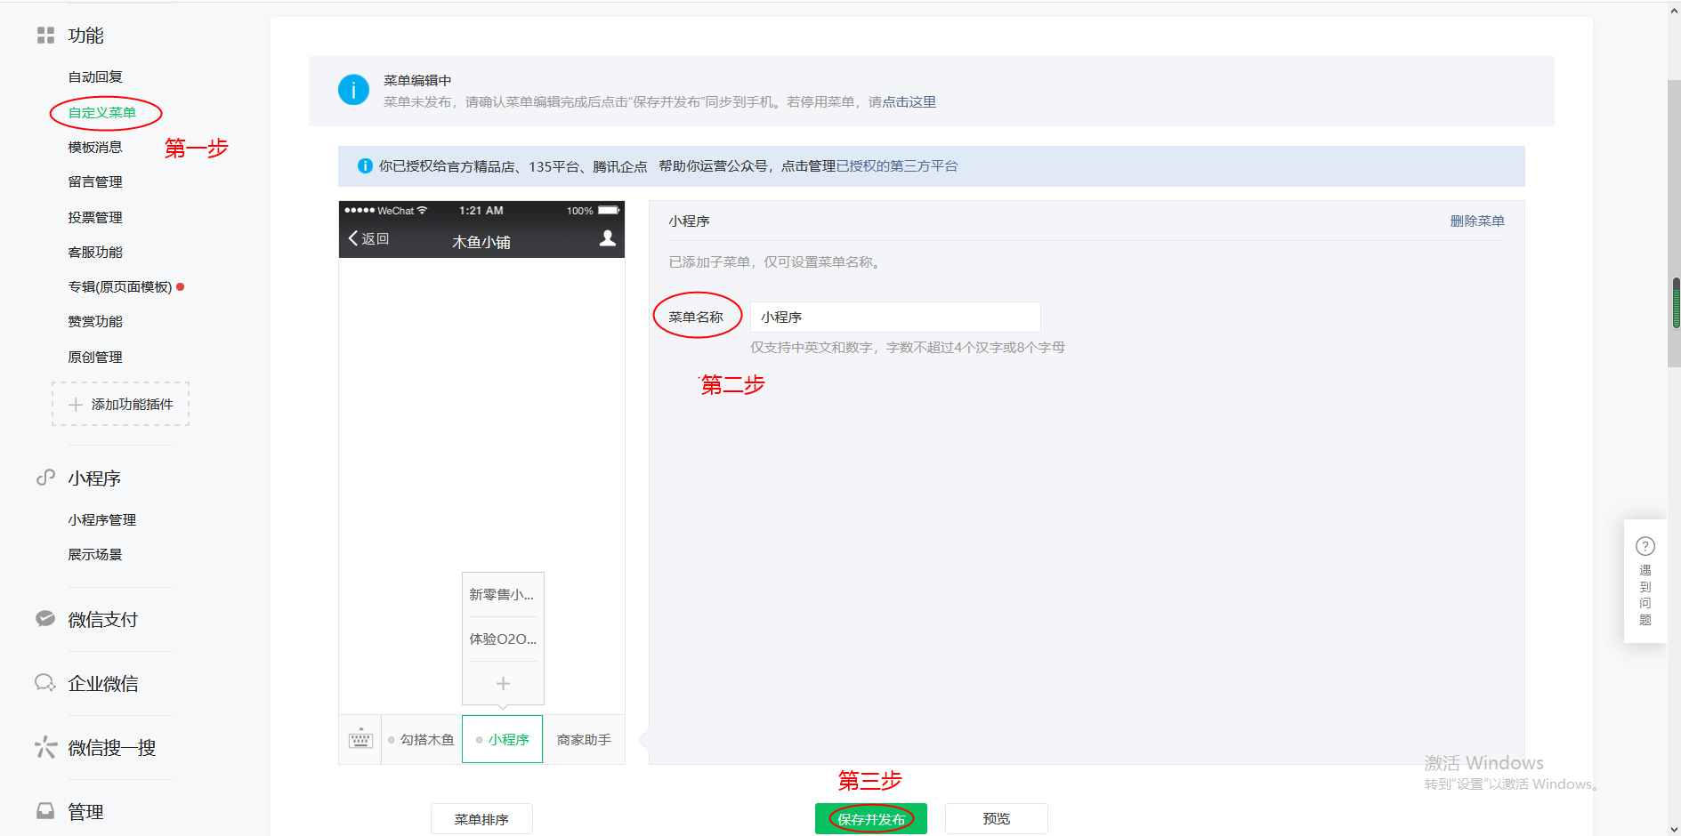Click the profile icon in phone header

click(x=608, y=238)
